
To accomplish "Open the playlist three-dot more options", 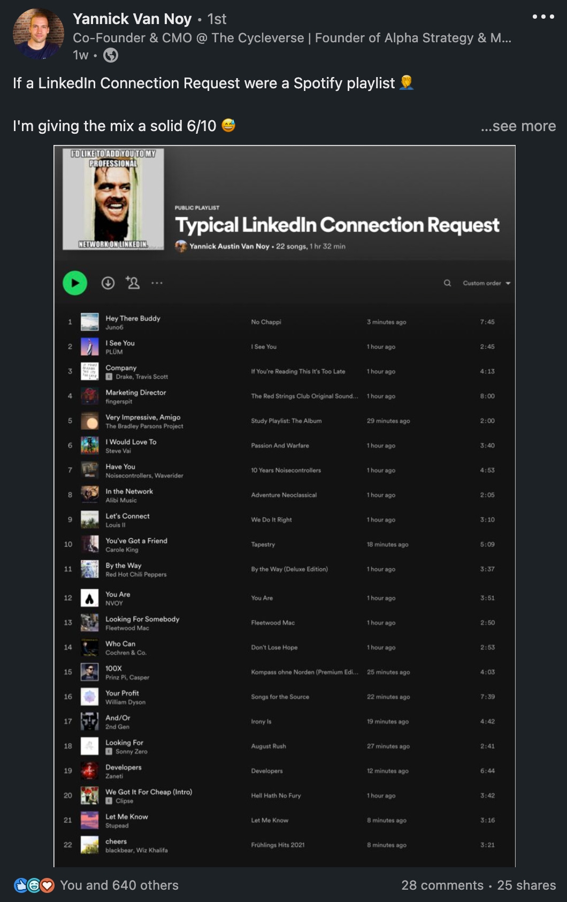I will tap(157, 283).
